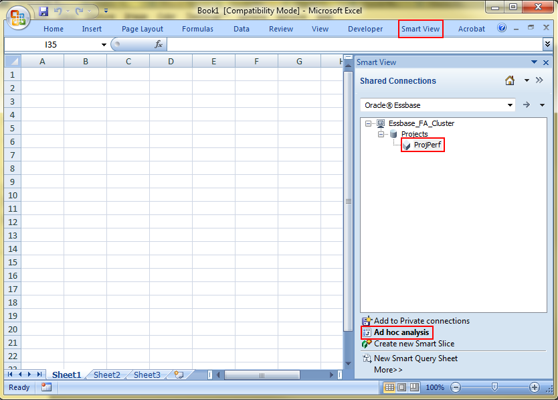
Task: Open the View ribbon tab
Action: coord(320,29)
